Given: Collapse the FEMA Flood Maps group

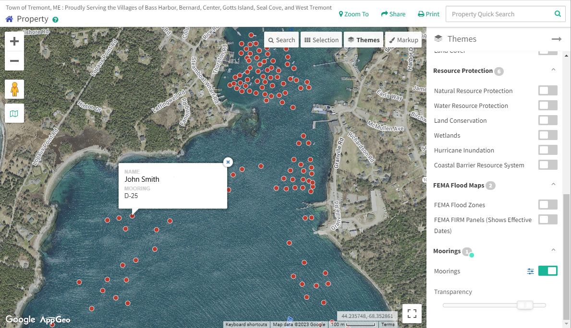Looking at the screenshot, I should 553,184.
